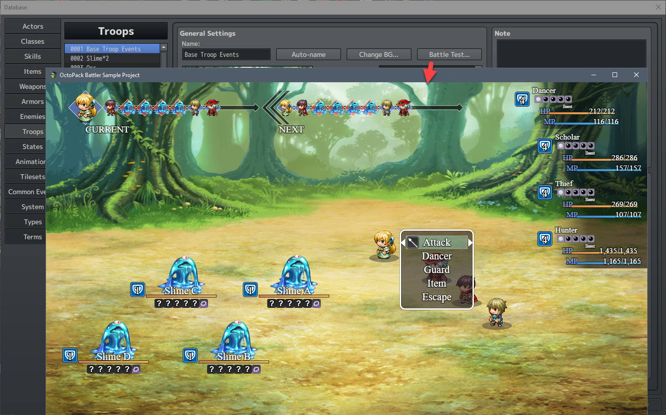Click Slime D's shield counter icon
The image size is (666, 415).
[70, 355]
